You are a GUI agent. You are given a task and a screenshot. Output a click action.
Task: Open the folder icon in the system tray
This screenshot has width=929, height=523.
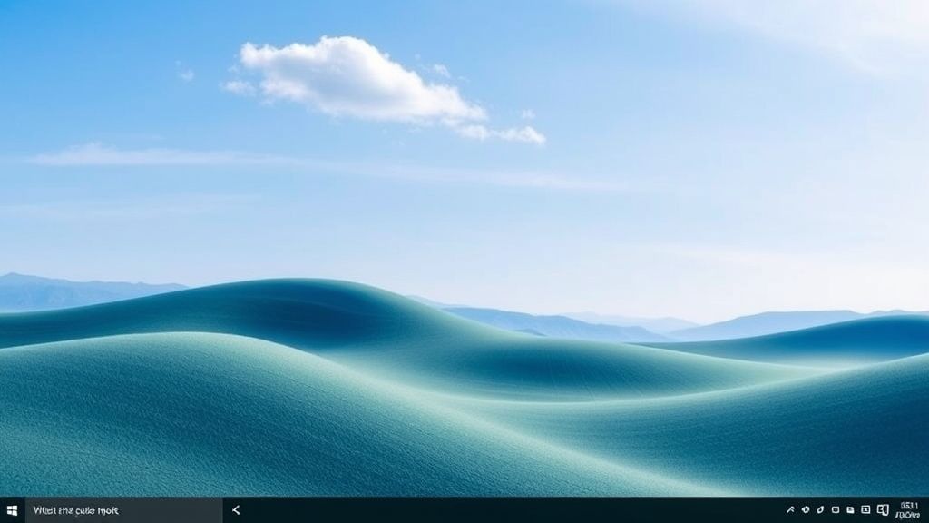pyautogui.click(x=851, y=509)
